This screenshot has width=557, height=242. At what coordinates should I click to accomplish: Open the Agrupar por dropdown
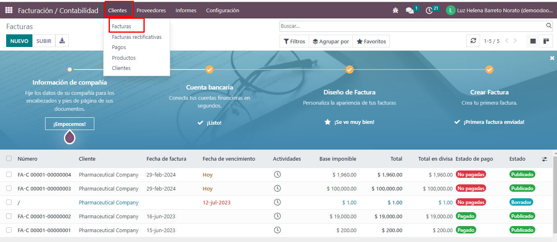coord(330,41)
